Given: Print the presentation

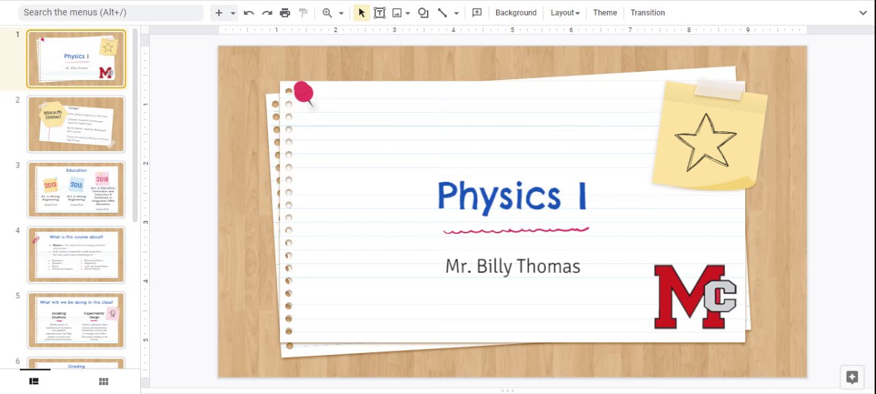Looking at the screenshot, I should tap(285, 13).
